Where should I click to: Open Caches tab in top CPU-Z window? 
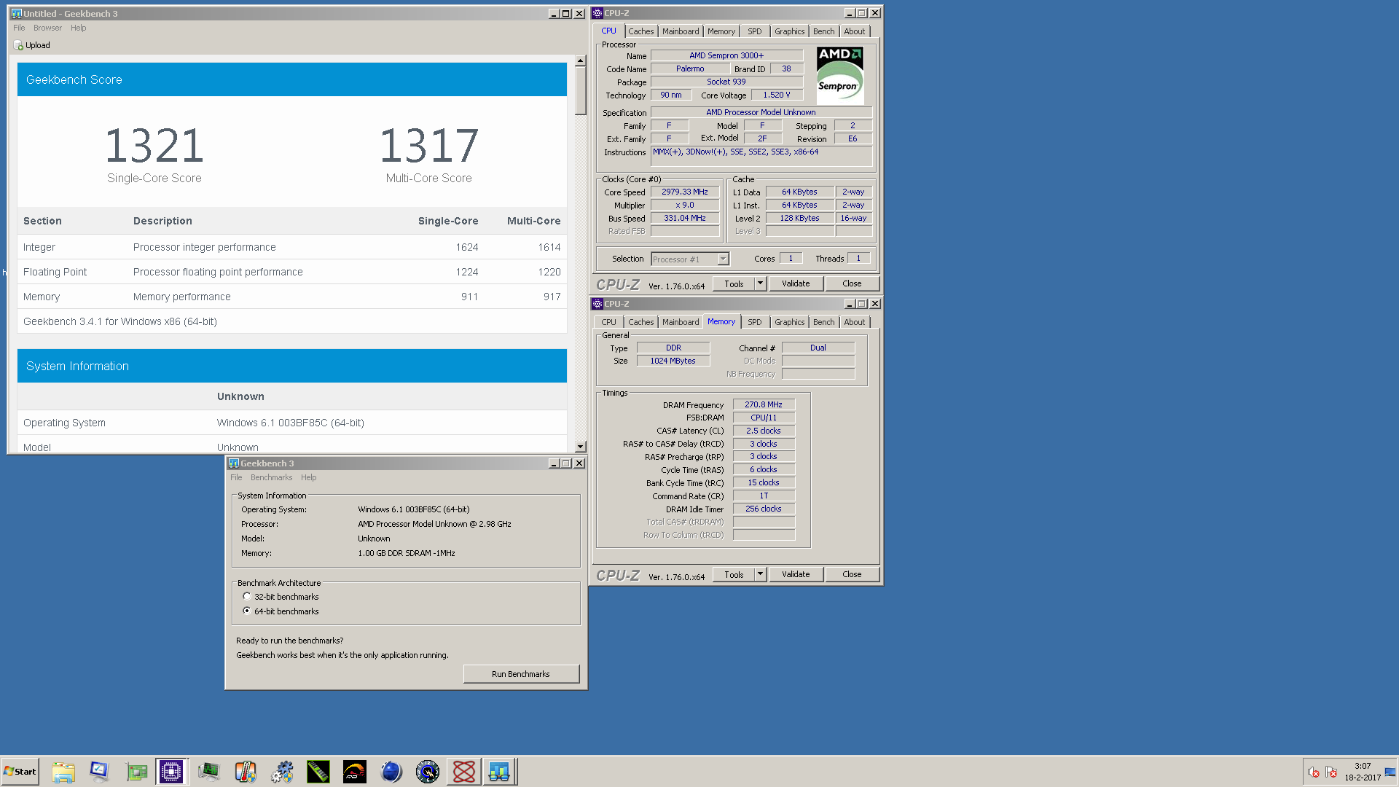[640, 31]
